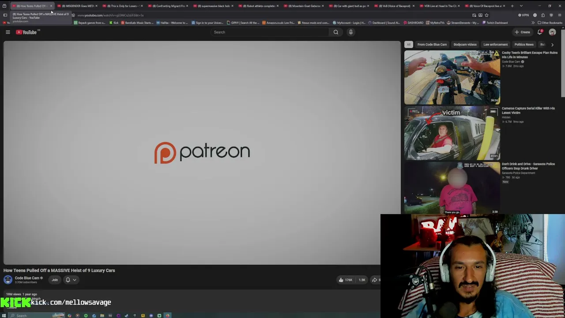Viewport: 565px width, 318px height.
Task: Open the Sound Alerts Dashboard bookmark
Action: click(x=384, y=23)
